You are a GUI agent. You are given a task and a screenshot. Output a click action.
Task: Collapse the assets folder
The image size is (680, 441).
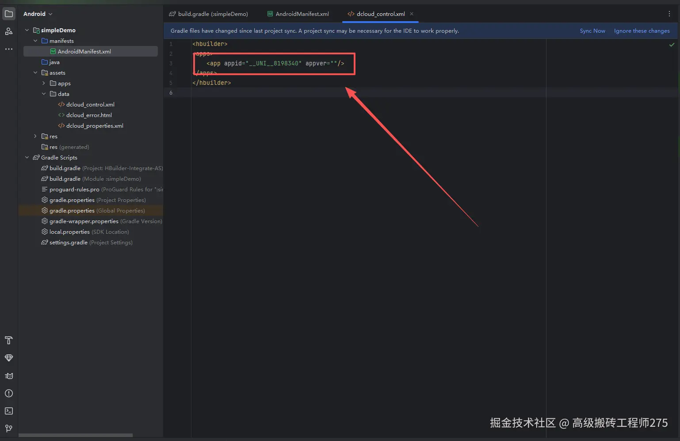click(x=35, y=72)
